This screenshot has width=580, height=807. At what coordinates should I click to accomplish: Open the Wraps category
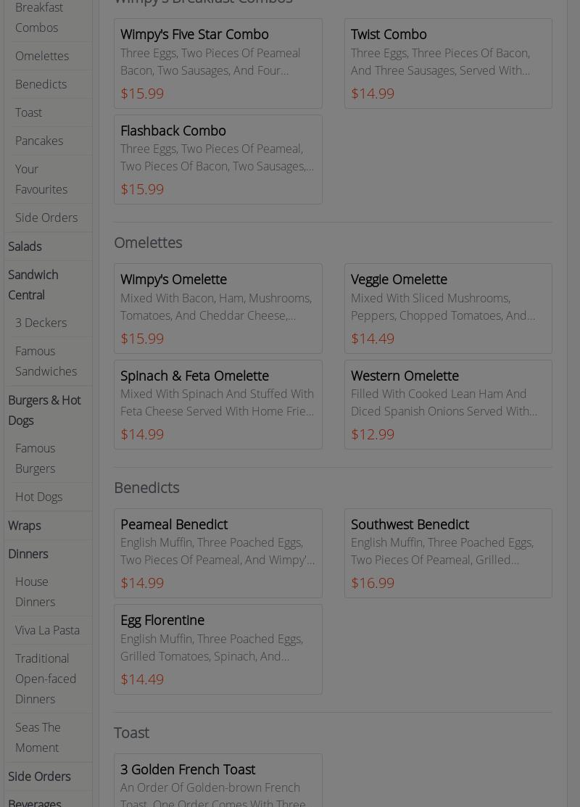coord(24,526)
